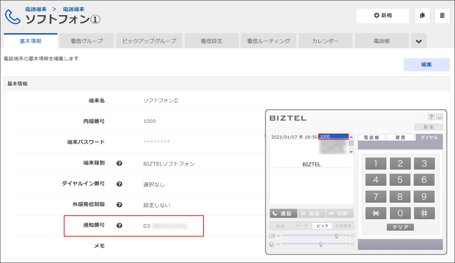Click the ピック pickup button
The height and width of the screenshot is (263, 455).
pos(323,226)
